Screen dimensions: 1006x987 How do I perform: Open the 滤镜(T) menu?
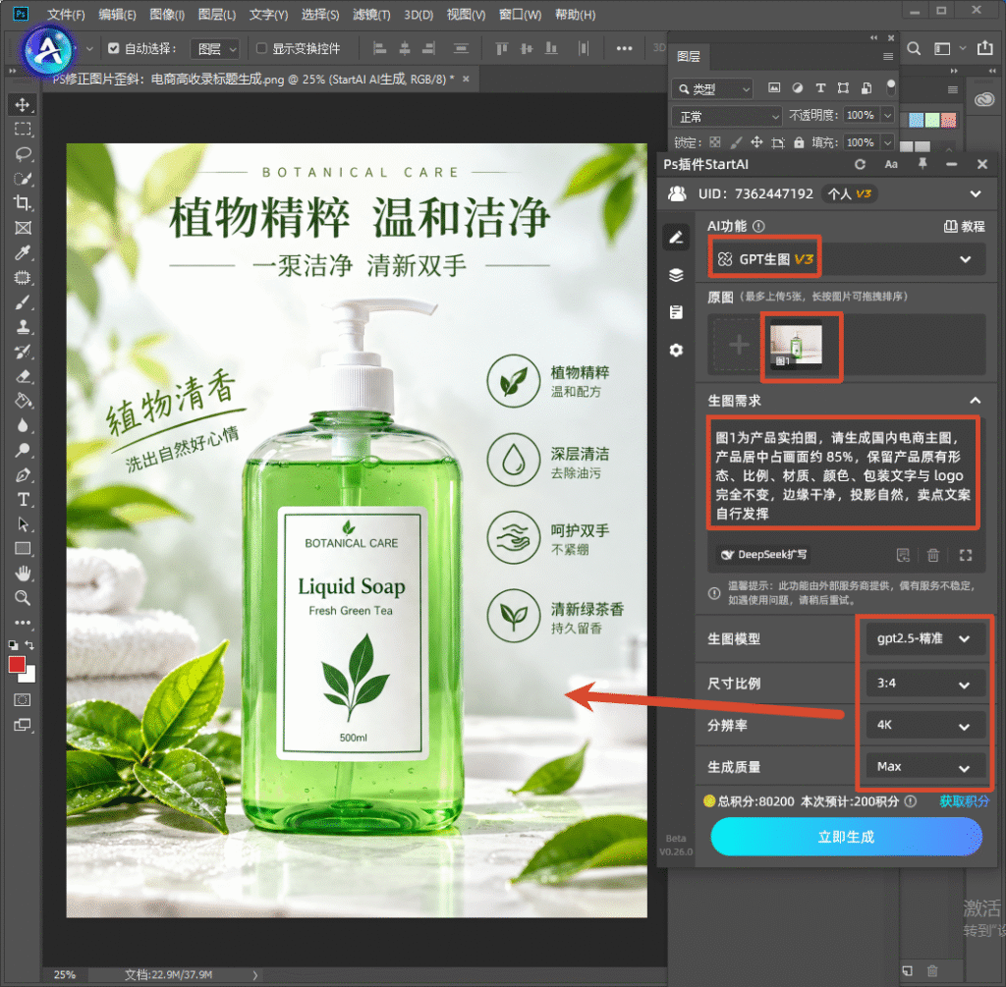[x=371, y=14]
